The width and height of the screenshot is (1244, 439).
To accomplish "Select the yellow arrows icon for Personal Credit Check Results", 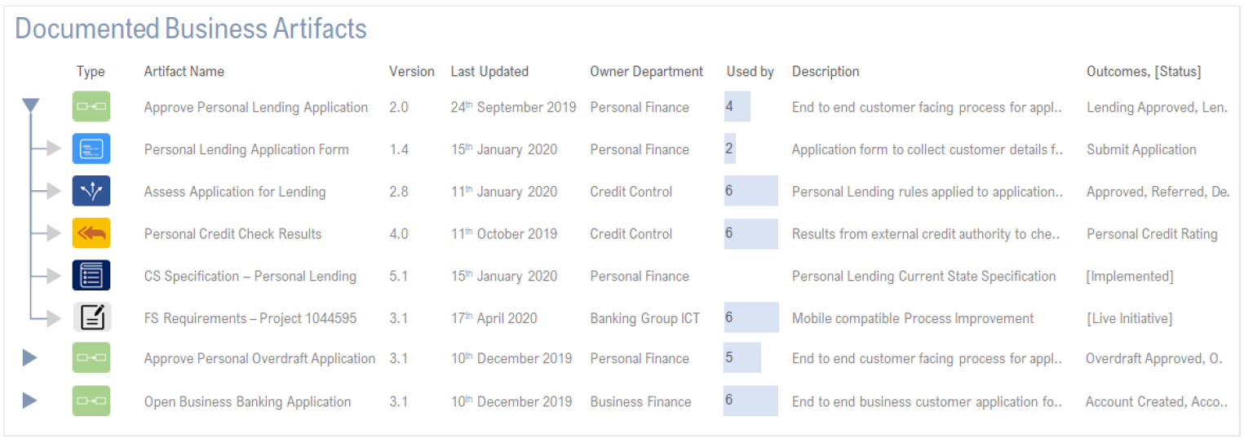I will tap(91, 233).
